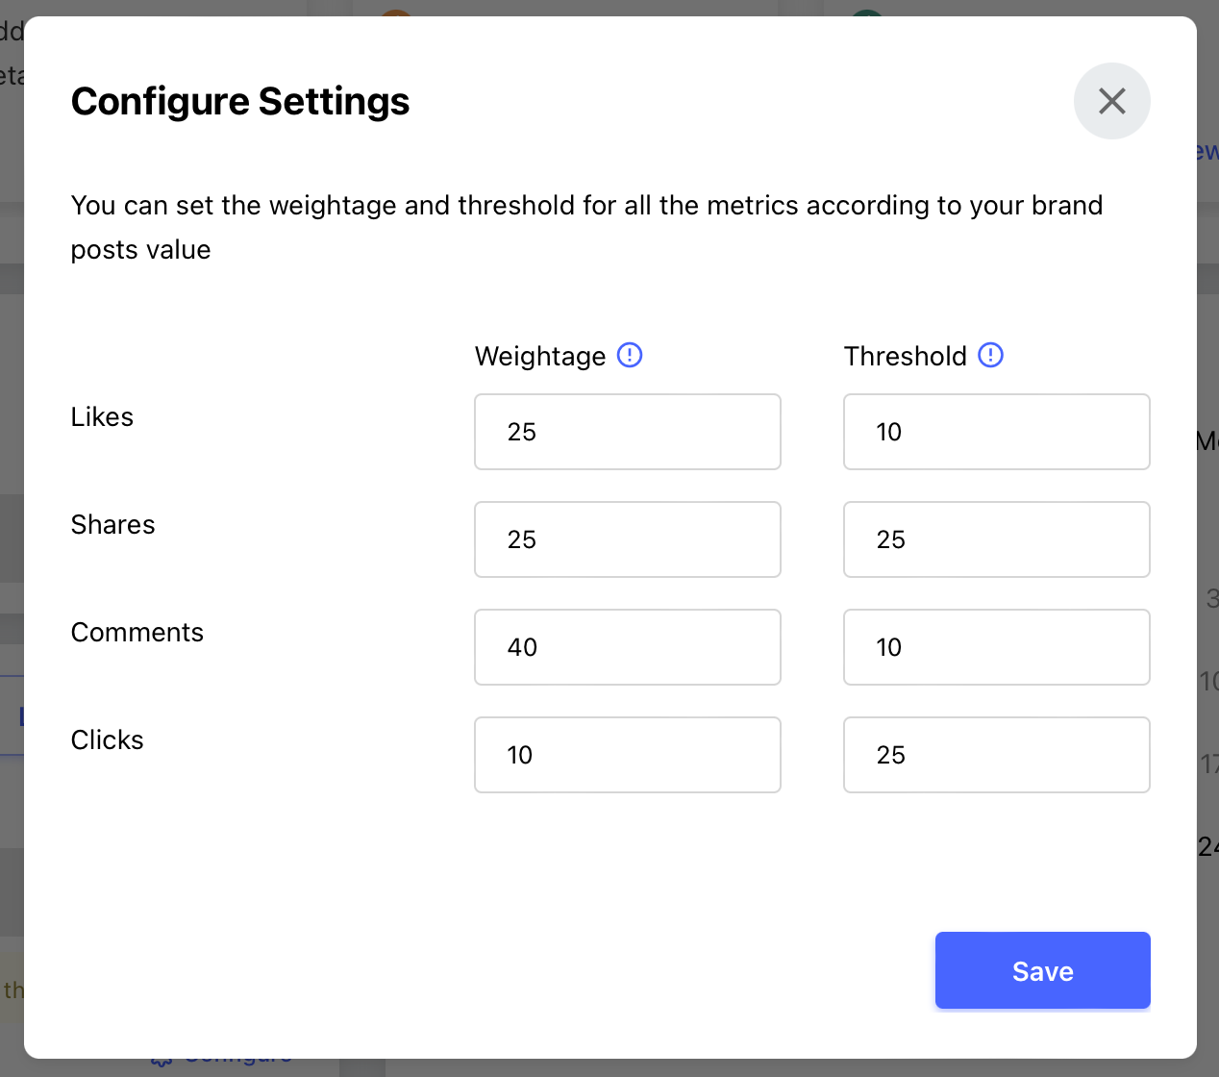Screen dimensions: 1219x1077
Task: Click the Threshold info icon
Action: tap(991, 355)
